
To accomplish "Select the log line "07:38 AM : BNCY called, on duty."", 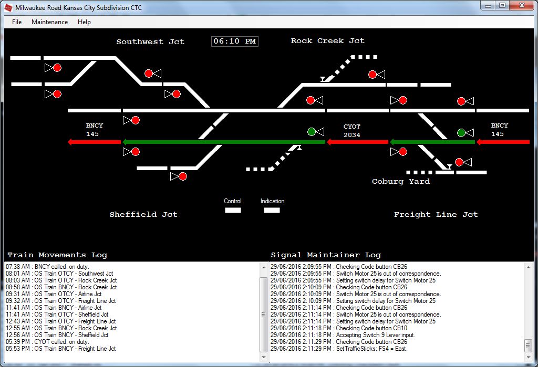I will click(x=47, y=267).
